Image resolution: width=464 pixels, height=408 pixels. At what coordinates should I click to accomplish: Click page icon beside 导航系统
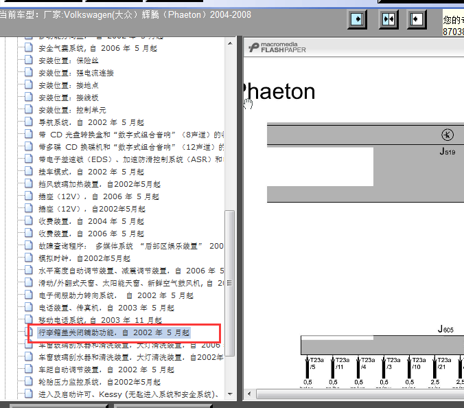(29, 122)
